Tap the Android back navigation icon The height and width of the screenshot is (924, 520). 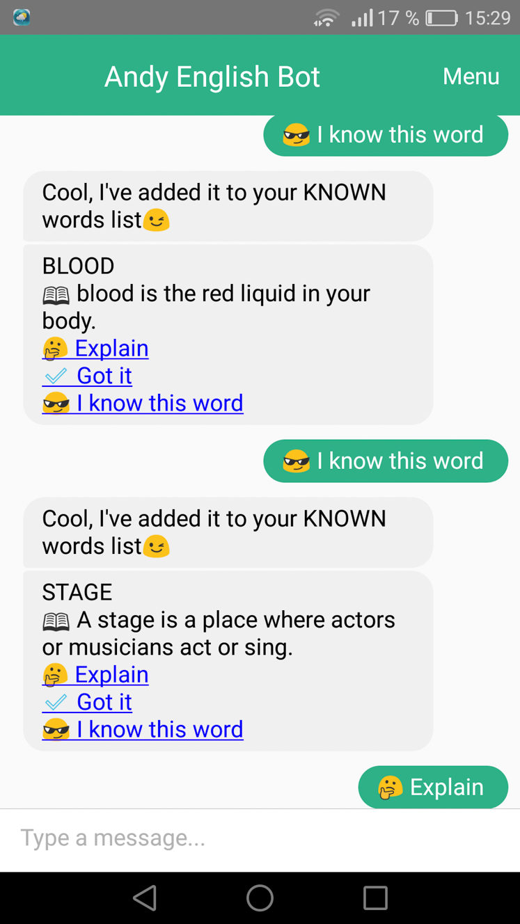click(x=145, y=898)
